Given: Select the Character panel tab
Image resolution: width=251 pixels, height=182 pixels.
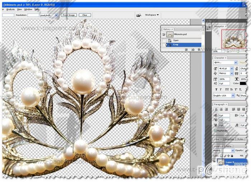Looking at the screenshot, I should click(220, 58).
